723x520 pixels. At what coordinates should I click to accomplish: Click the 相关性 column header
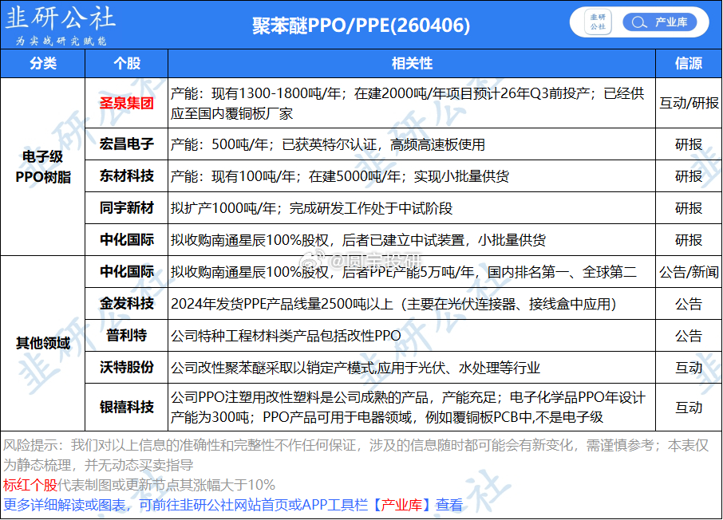tap(412, 63)
